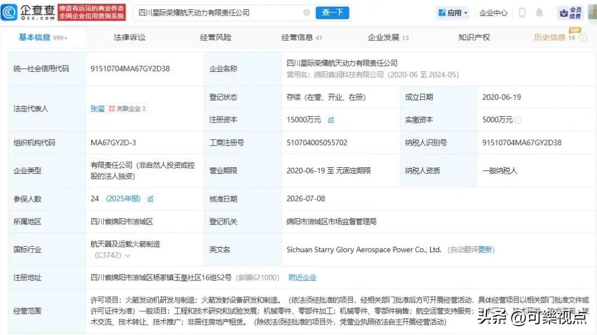Click the 查一下 search button

(332, 13)
